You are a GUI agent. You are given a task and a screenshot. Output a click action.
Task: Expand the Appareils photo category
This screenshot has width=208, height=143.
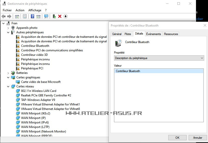tap(8, 28)
